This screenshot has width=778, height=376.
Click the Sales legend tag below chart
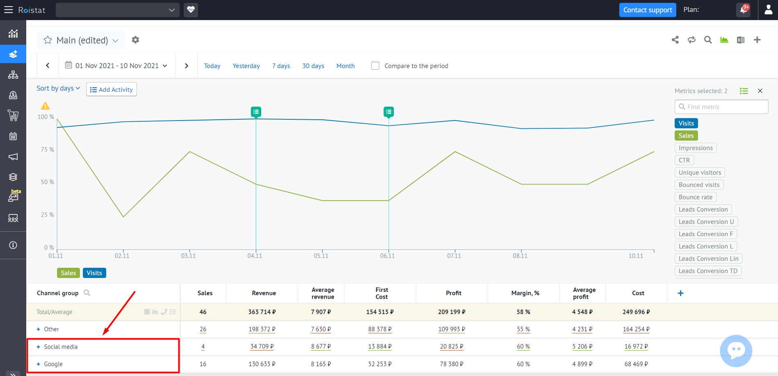[x=68, y=273]
